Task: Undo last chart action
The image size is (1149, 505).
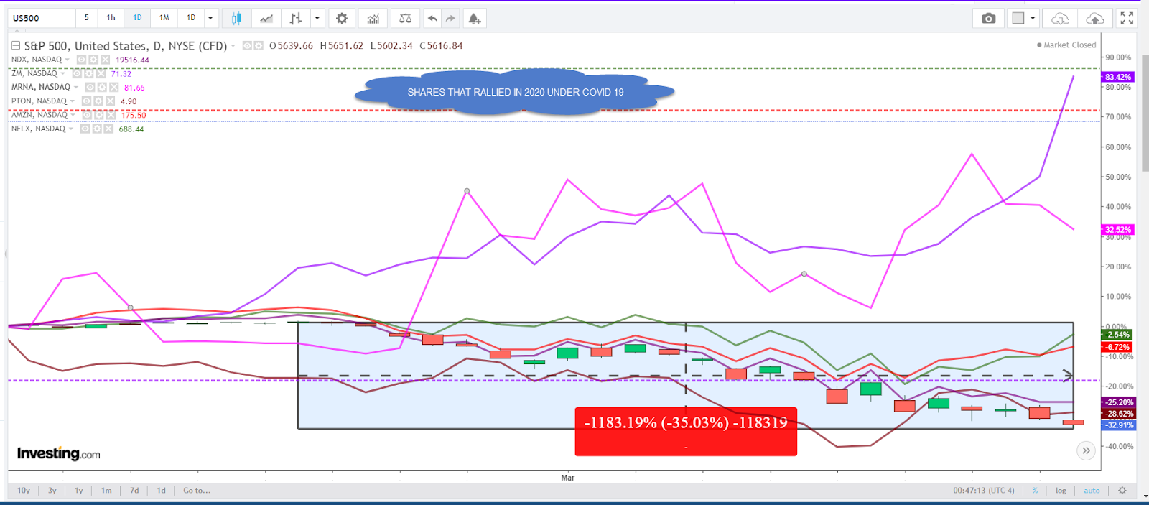Action: click(432, 18)
